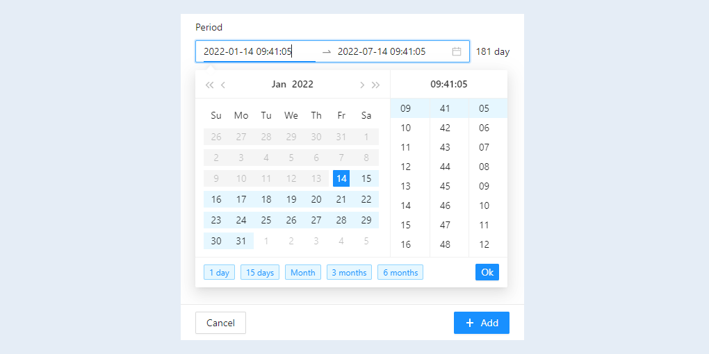709x354 pixels.
Task: Select the 3 months preset range
Action: click(349, 272)
